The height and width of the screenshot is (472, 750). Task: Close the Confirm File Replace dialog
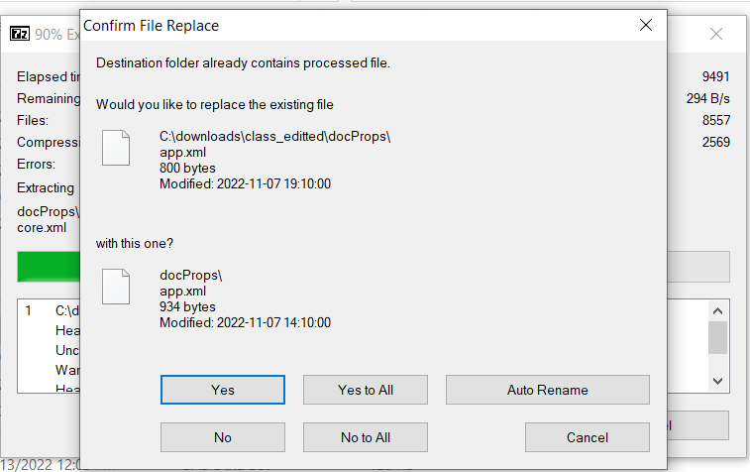pos(646,26)
